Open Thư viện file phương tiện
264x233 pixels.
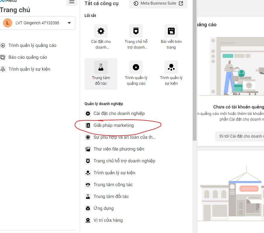pos(119,149)
